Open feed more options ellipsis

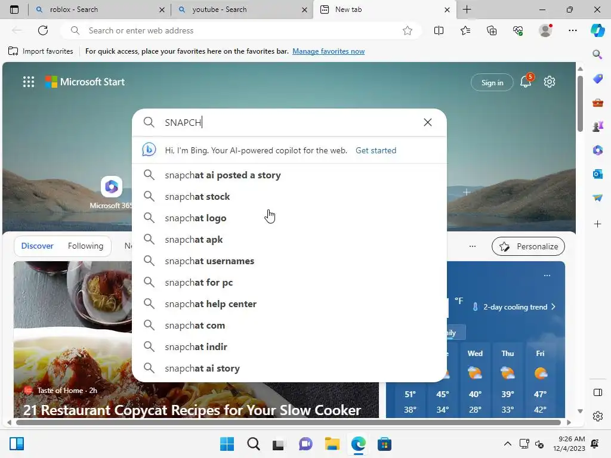pyautogui.click(x=473, y=246)
